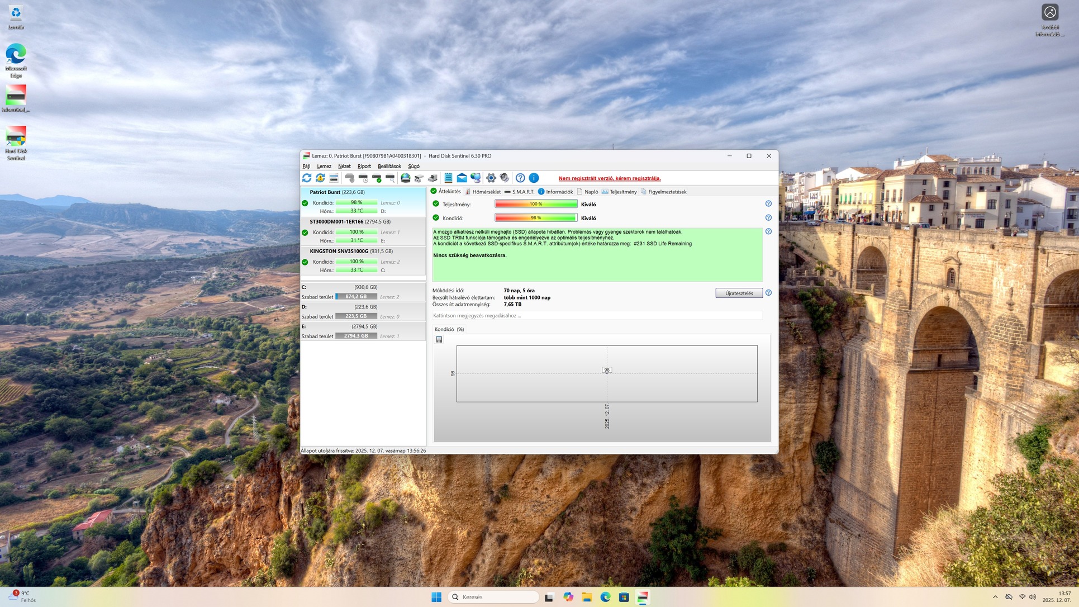Viewport: 1079px width, 607px height.
Task: Open the Windows Start button
Action: (x=436, y=597)
